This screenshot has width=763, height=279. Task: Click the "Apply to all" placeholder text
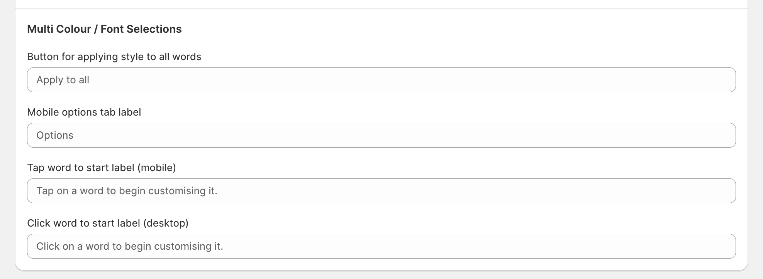(x=63, y=80)
